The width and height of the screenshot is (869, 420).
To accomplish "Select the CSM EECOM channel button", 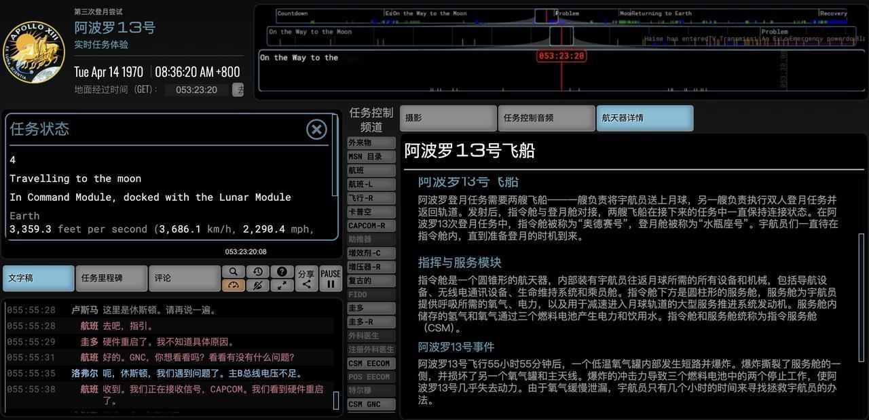I will point(371,364).
